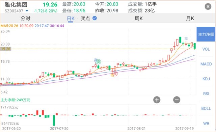This screenshot has height=132, width=216.
Task: Select the 日K tab
Action: point(71,19)
